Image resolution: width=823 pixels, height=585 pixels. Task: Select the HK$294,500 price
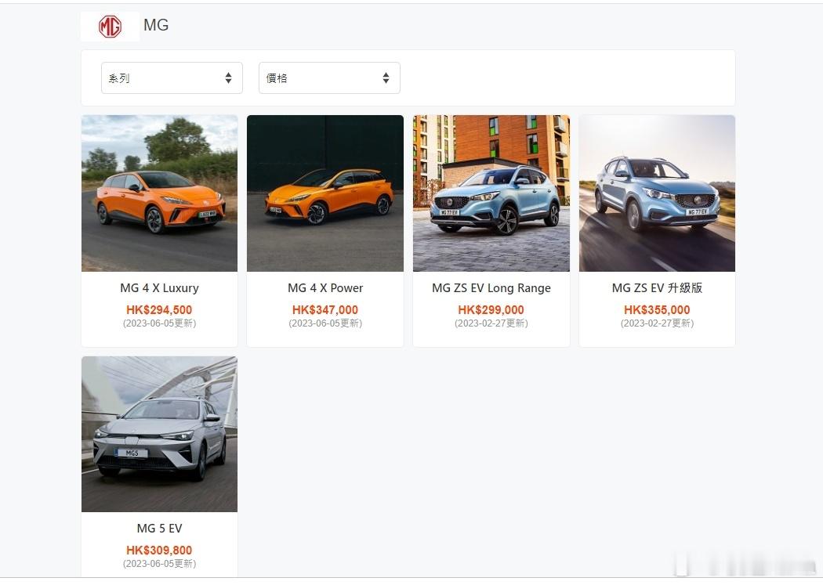(160, 310)
